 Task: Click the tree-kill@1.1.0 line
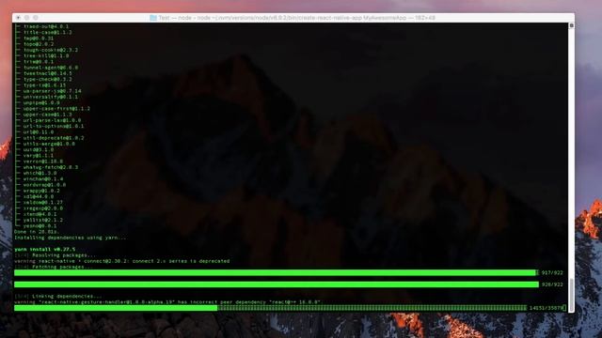click(46, 55)
